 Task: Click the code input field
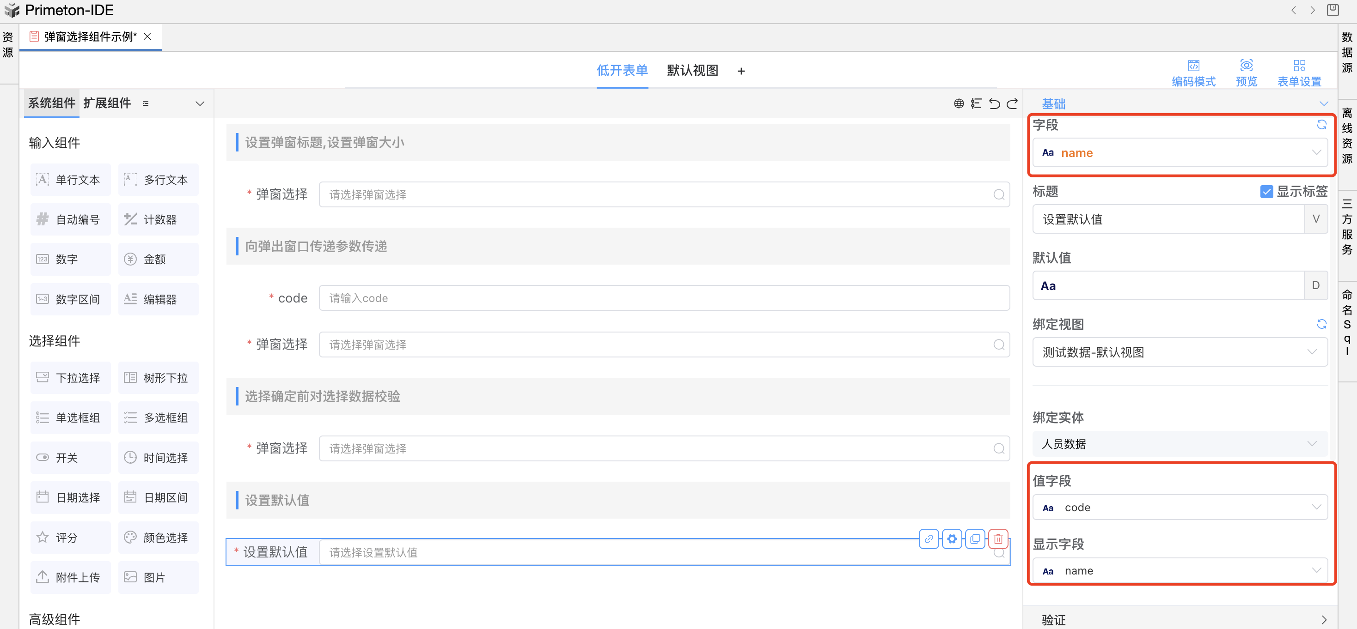[664, 298]
